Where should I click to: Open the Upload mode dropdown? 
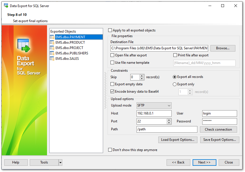154,106
